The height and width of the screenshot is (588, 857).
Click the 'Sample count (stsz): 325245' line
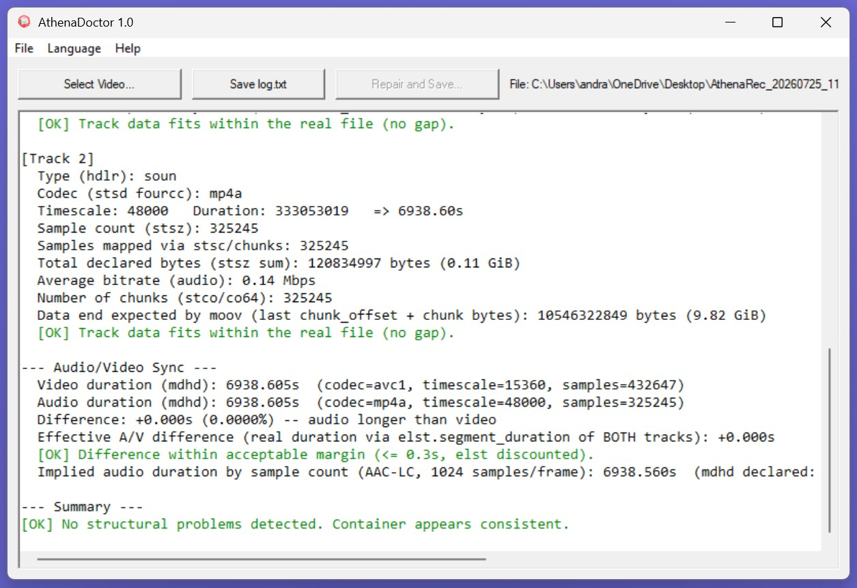click(x=147, y=229)
